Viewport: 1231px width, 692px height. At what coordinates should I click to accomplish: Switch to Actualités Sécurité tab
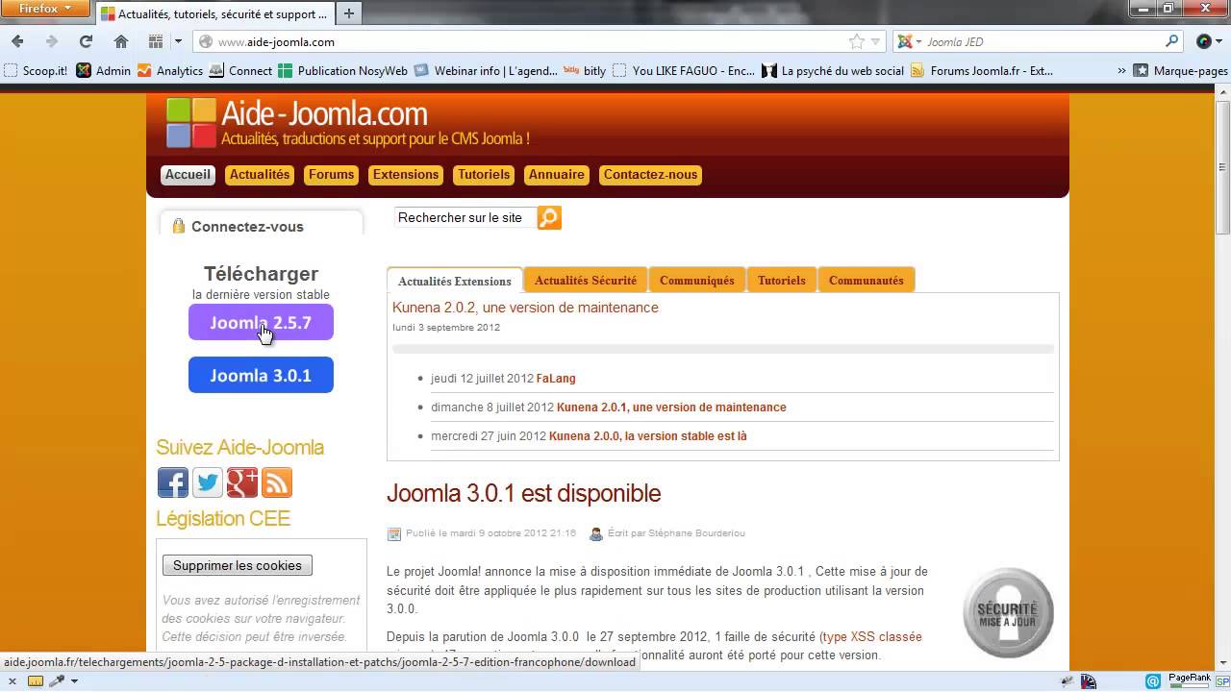(586, 281)
